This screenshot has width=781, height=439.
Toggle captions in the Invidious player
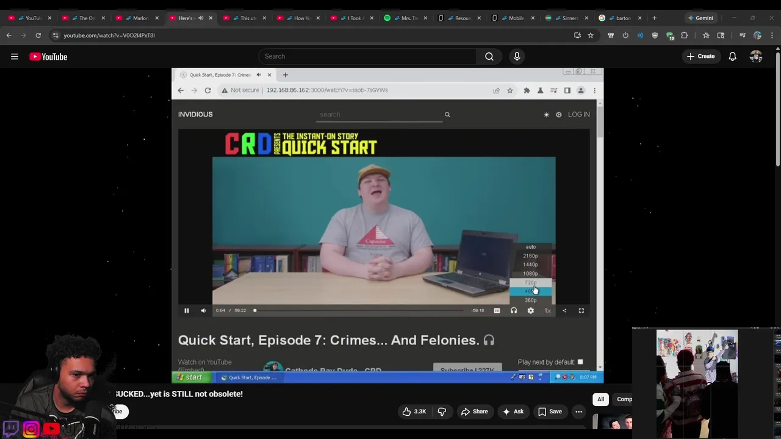click(x=497, y=311)
